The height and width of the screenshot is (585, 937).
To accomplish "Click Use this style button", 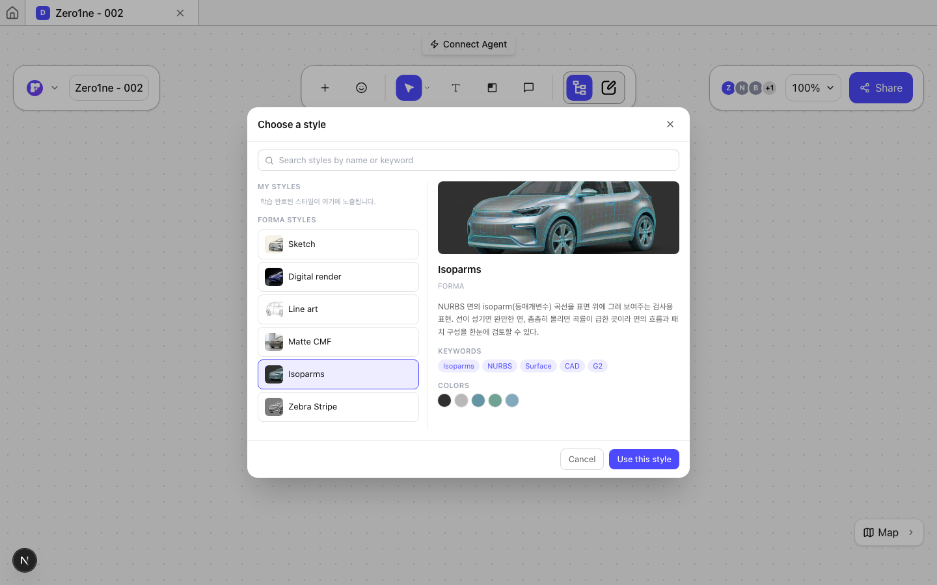I will click(x=644, y=460).
